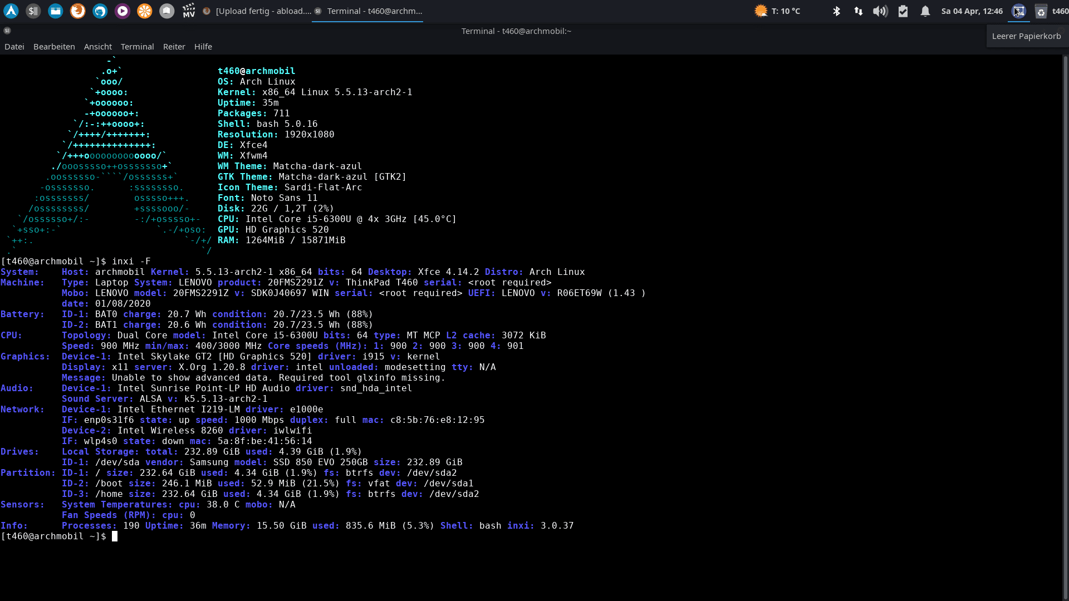Click the 'Icon Theme: Sardi-Flat-Arc' line
The width and height of the screenshot is (1069, 601).
pos(290,187)
